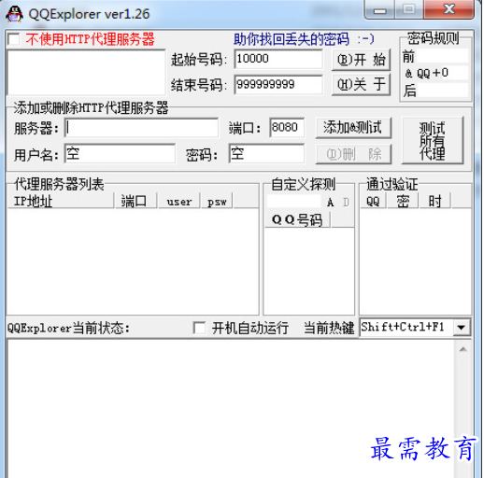This screenshot has width=484, height=478.
Task: Click the IP地址 column header
Action: click(61, 201)
